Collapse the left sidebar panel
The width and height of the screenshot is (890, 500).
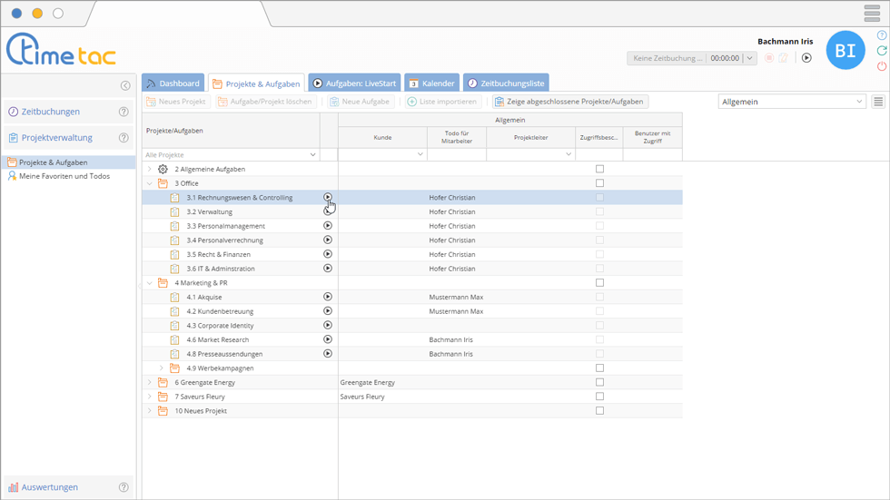(x=125, y=85)
